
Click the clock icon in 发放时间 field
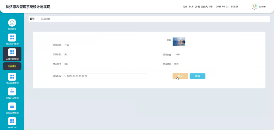point(65,76)
